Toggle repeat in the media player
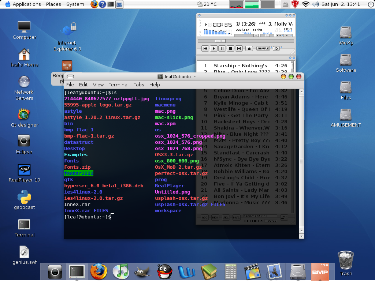This screenshot has width=375, height=281. click(276, 49)
